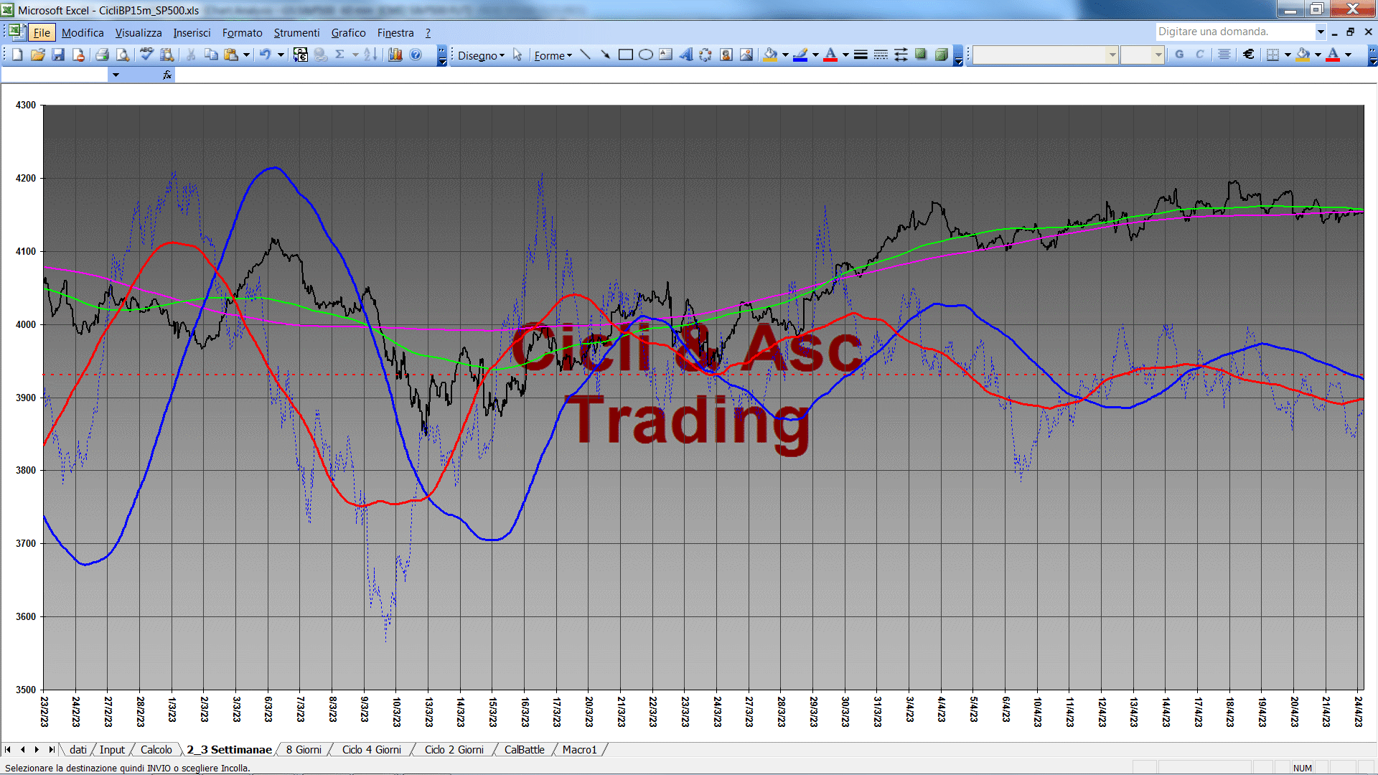Open the Forme shapes menu

coord(553,55)
